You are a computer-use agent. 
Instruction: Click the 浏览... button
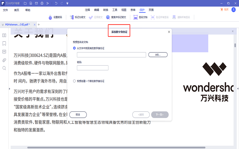coord(158,55)
